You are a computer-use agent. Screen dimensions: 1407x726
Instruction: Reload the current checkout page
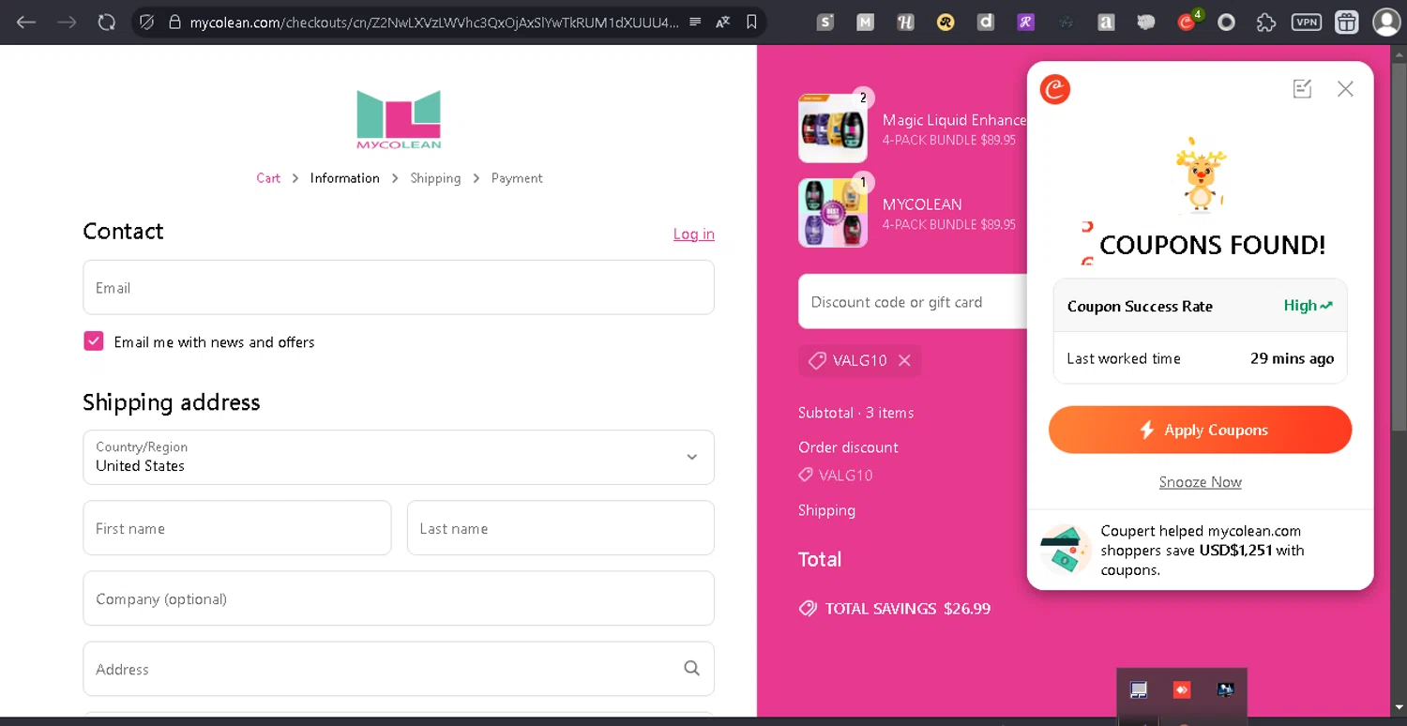(107, 22)
